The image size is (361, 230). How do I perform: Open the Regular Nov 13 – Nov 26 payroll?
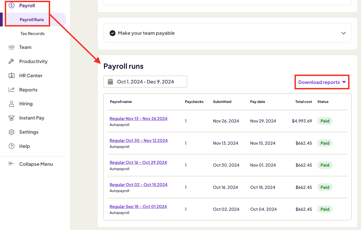click(x=138, y=118)
